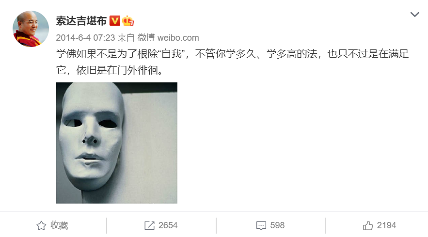
Task: Open the monk's profile avatar
Action: pos(31,29)
